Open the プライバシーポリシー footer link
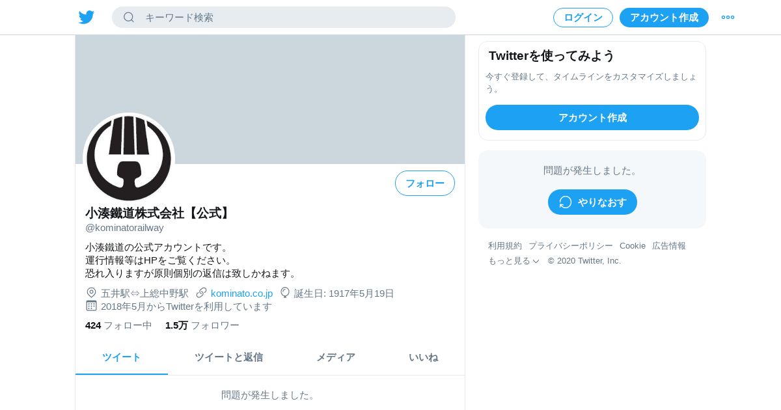This screenshot has width=781, height=410. tap(571, 246)
